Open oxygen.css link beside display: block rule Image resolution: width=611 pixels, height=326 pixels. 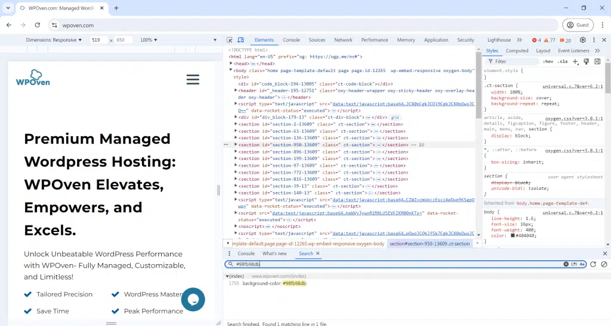[x=574, y=118]
